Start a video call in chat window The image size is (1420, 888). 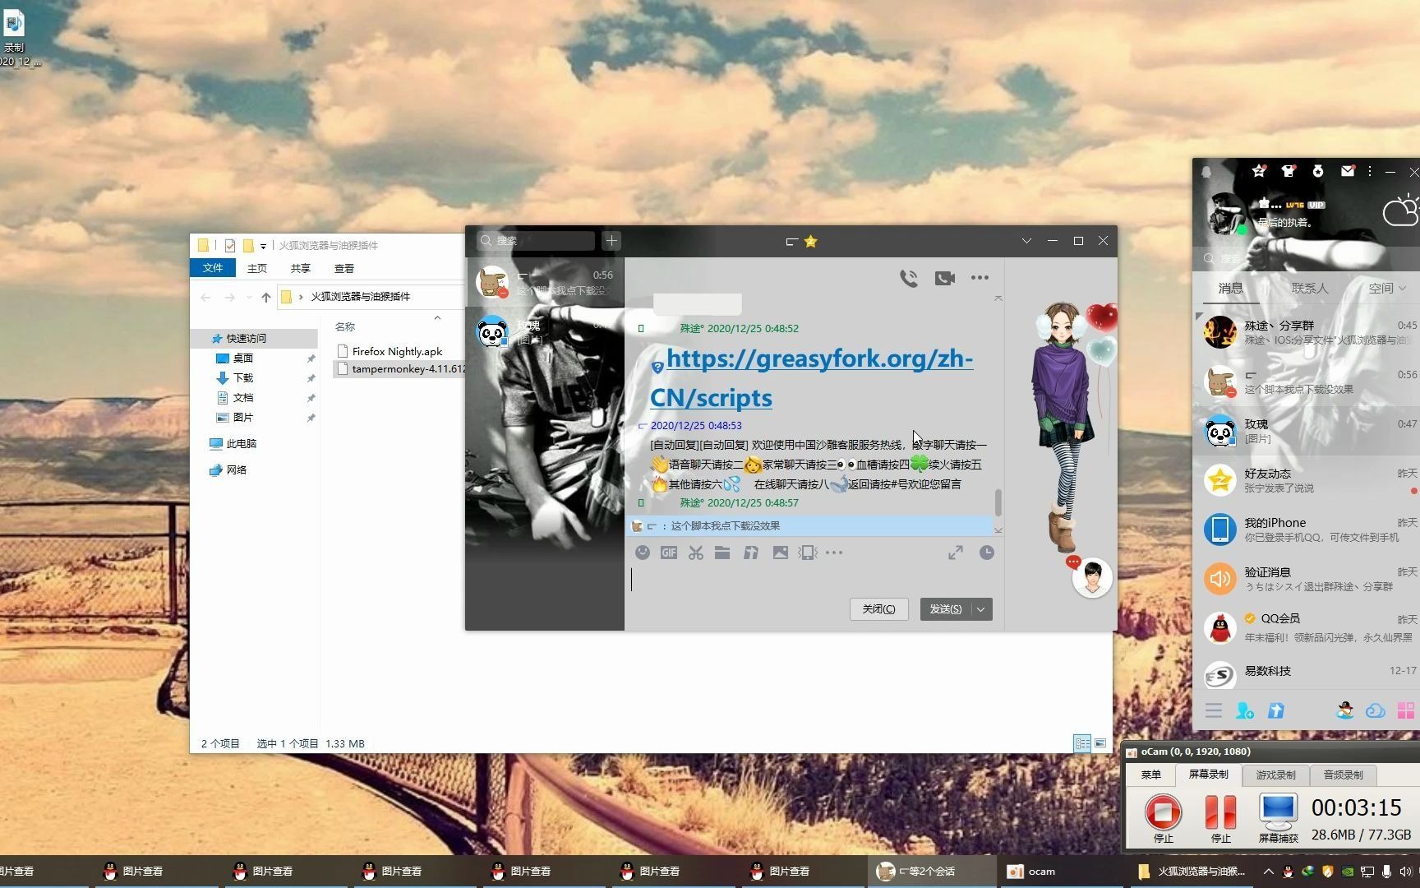[944, 278]
